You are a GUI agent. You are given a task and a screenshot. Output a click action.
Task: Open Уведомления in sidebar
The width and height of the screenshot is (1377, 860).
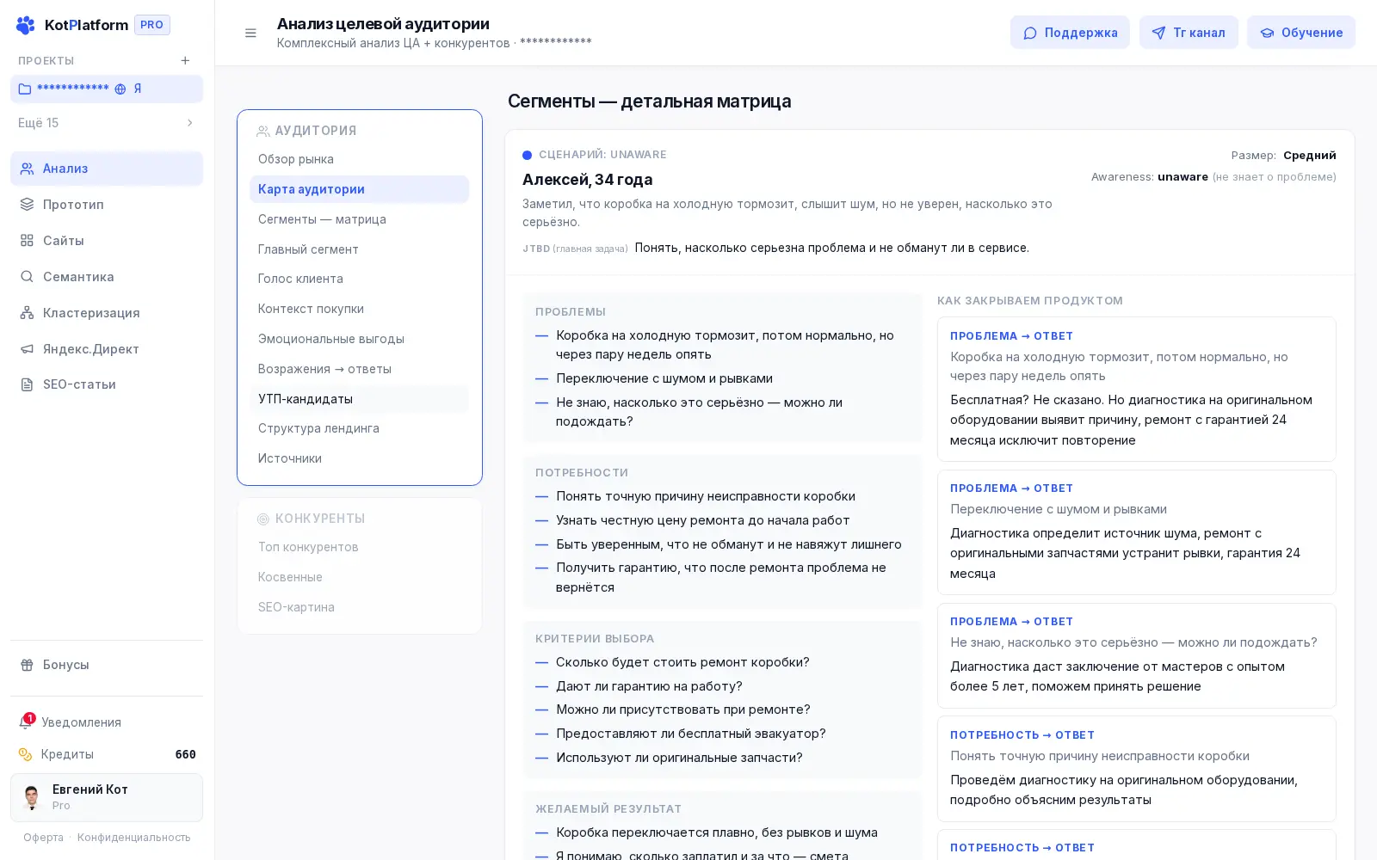pos(107,722)
